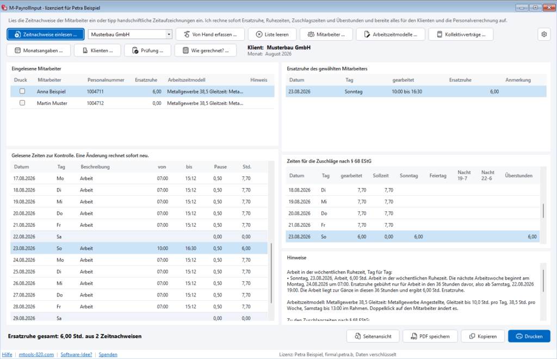Click the circled X icon of Liste leeren
557x359 pixels.
[x=259, y=34]
